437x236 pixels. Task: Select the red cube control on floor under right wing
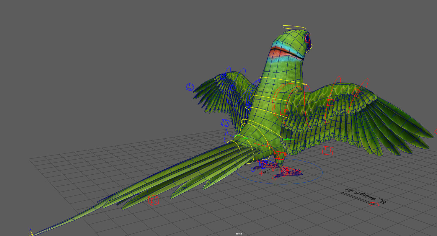click(328, 150)
